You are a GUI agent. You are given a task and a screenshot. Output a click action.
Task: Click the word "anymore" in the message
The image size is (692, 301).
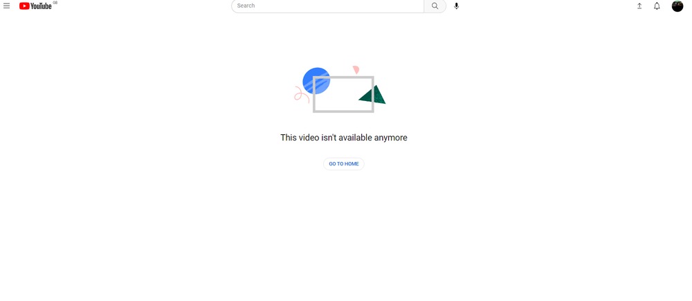[x=390, y=138]
